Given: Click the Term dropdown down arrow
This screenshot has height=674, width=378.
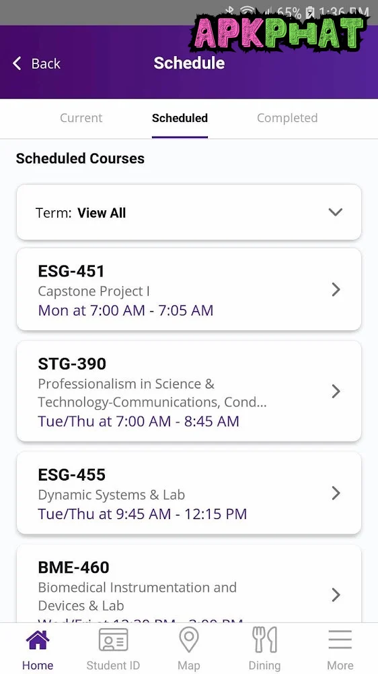Looking at the screenshot, I should click(335, 212).
